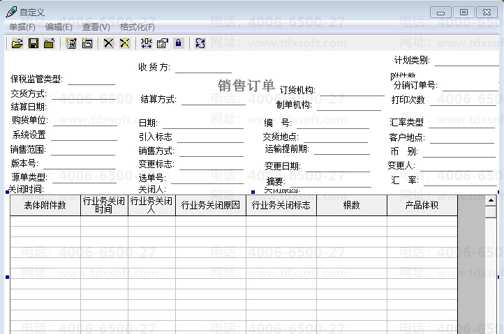
Task: Select the 制单机构 label
Action: click(294, 105)
